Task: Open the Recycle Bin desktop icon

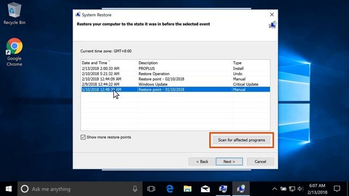Action: coord(14,14)
